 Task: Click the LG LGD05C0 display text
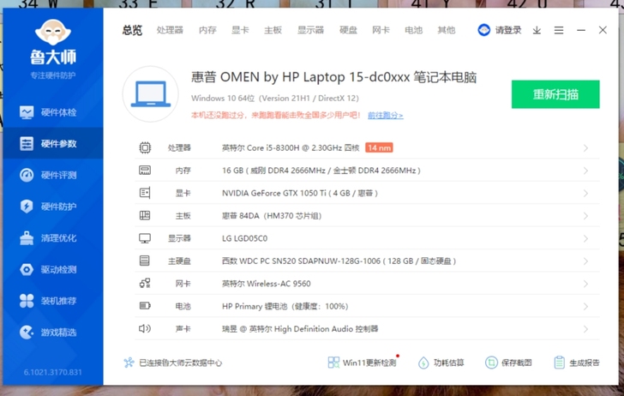tap(245, 238)
